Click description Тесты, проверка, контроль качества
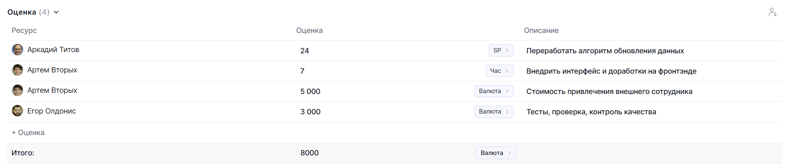Image resolution: width=790 pixels, height=168 pixels. click(x=591, y=112)
